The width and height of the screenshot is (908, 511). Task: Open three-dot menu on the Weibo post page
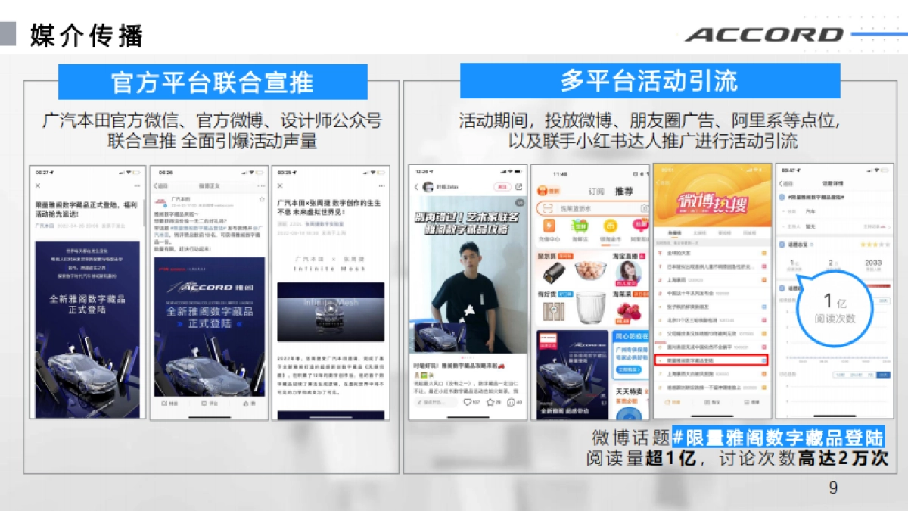(x=260, y=185)
